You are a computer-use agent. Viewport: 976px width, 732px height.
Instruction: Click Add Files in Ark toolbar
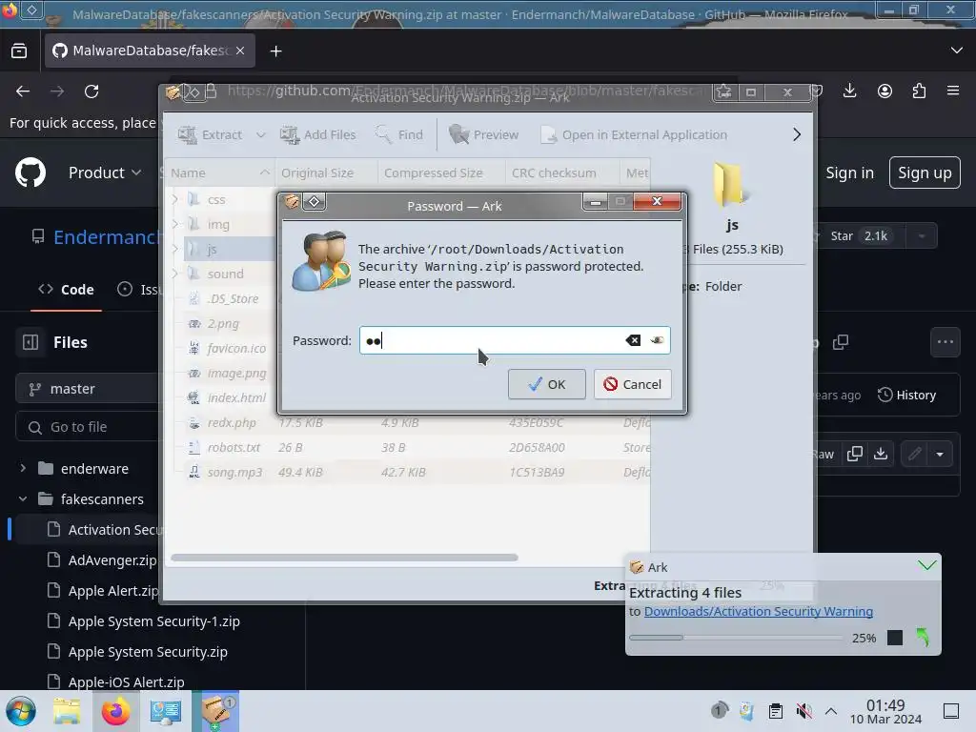pos(318,134)
